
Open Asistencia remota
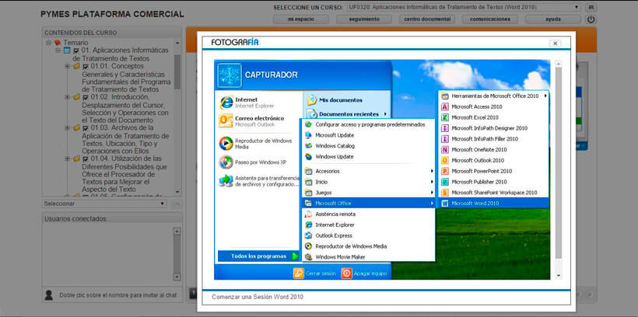[x=370, y=214]
